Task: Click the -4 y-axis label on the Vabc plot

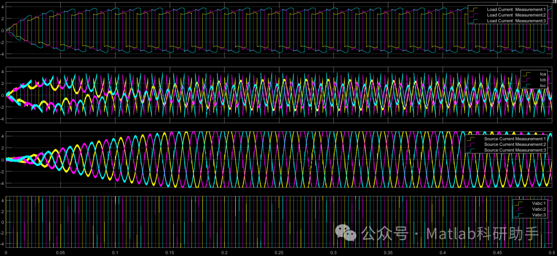Action: [x=2, y=244]
